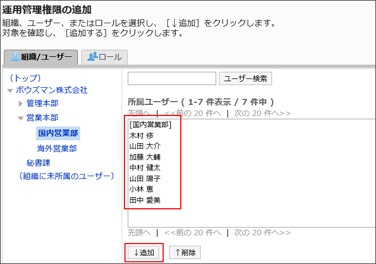Select user 田中 愛美

(x=145, y=200)
